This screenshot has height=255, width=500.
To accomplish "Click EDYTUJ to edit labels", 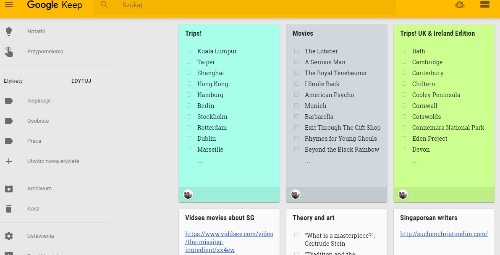I will click(x=81, y=81).
